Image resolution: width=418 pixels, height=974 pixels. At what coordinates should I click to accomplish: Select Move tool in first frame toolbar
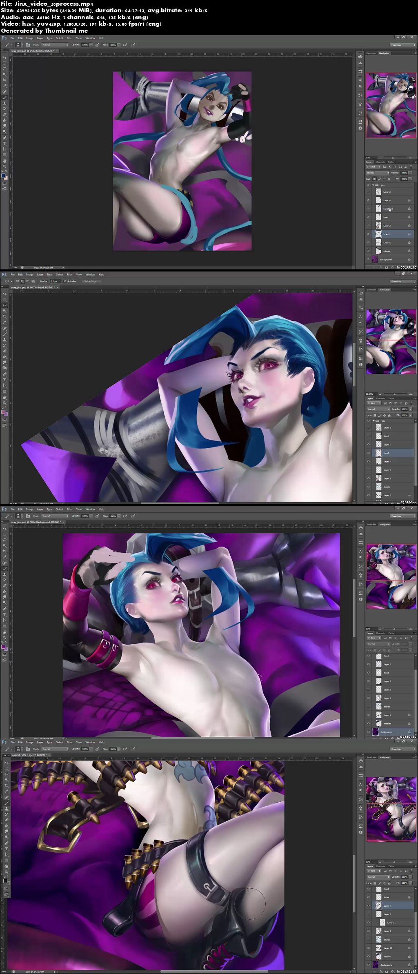(5, 57)
